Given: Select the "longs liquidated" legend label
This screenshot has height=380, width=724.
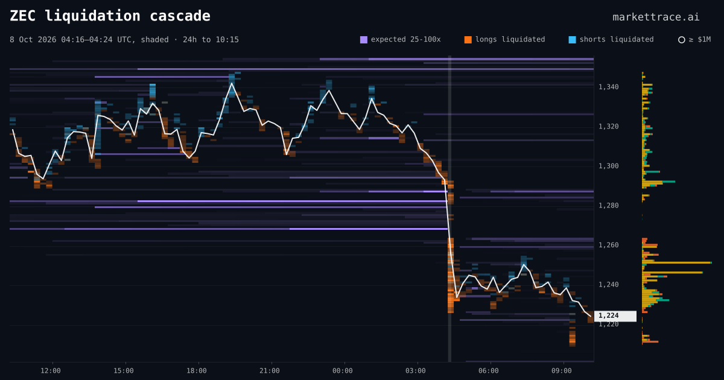Looking at the screenshot, I should click(x=510, y=40).
